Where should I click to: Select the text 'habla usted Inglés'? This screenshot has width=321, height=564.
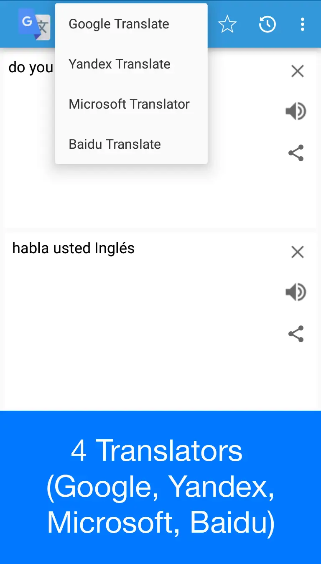[x=73, y=248]
